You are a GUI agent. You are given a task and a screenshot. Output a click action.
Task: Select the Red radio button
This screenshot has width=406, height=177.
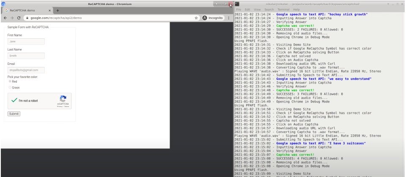[10, 81]
